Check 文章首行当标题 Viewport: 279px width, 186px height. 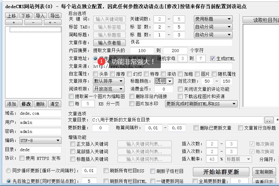pos(241,128)
